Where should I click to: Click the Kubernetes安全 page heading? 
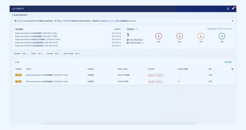20,15
